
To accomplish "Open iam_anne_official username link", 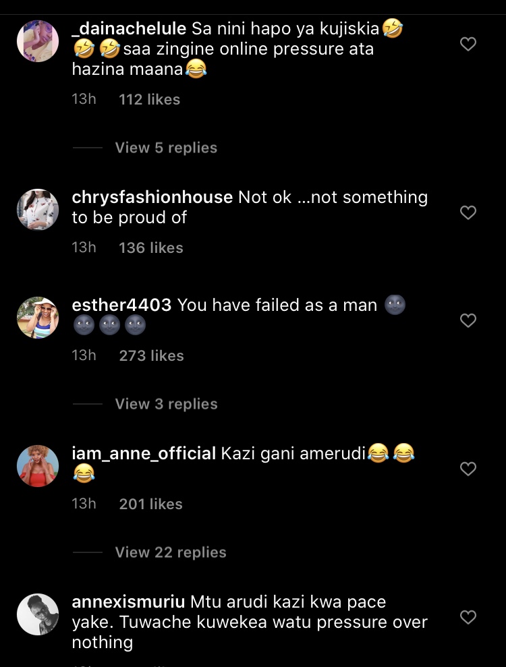I will click(x=143, y=453).
